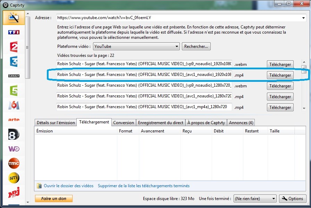Click the Faire un don button

click(54, 199)
